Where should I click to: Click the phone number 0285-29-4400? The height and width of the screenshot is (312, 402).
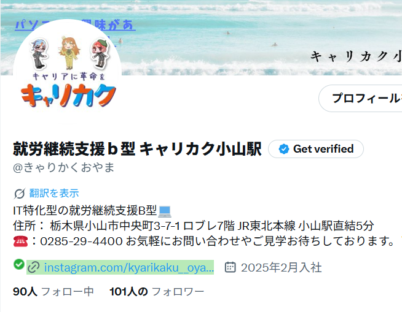[x=81, y=242]
